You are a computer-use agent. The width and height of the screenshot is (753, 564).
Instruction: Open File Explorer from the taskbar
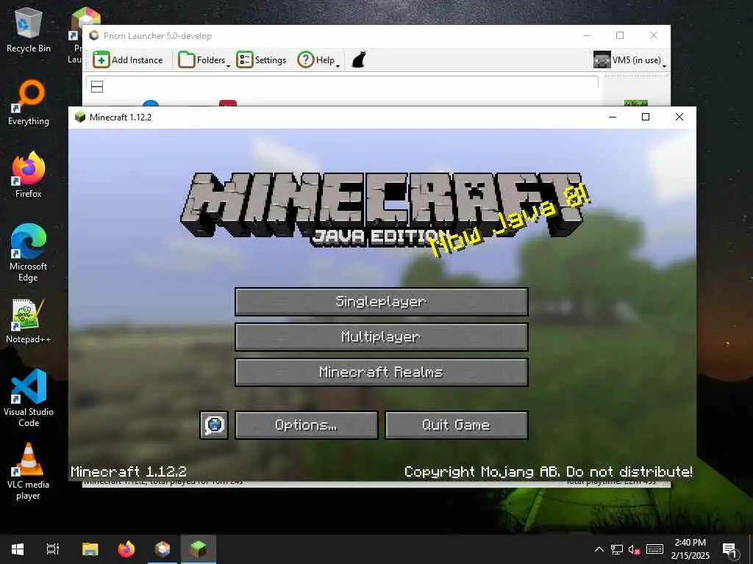tap(90, 549)
